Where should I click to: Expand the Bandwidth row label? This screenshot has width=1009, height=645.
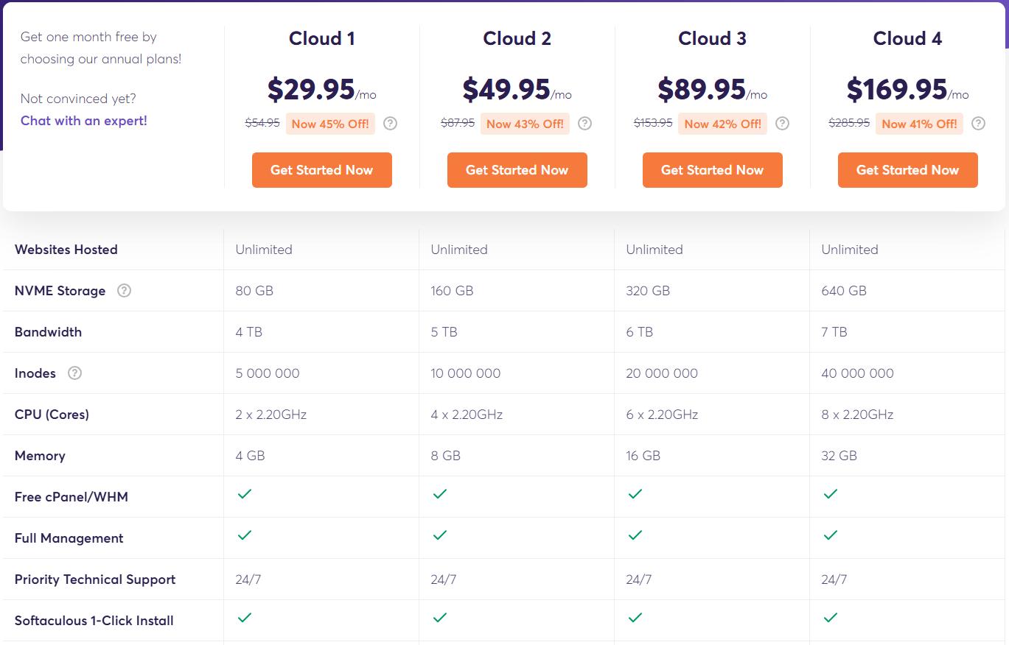pos(48,332)
